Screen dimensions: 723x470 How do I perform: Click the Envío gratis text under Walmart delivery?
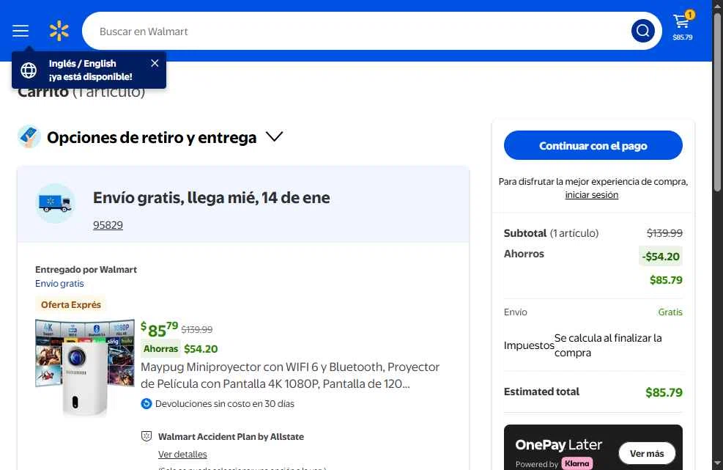coord(59,284)
